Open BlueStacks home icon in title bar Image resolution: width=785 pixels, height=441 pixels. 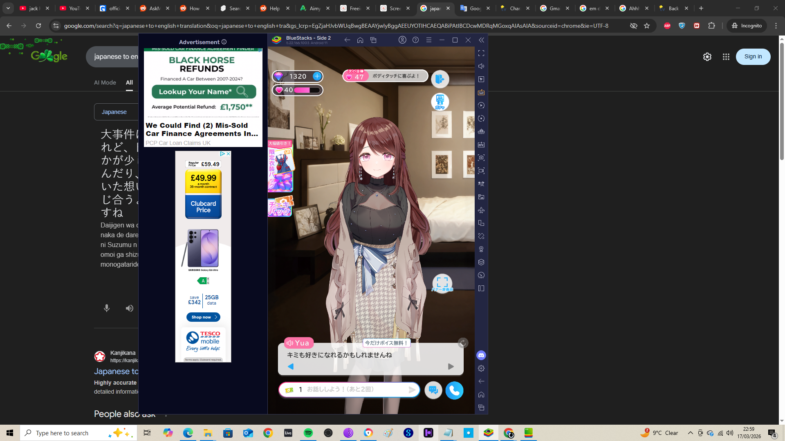[x=360, y=40]
